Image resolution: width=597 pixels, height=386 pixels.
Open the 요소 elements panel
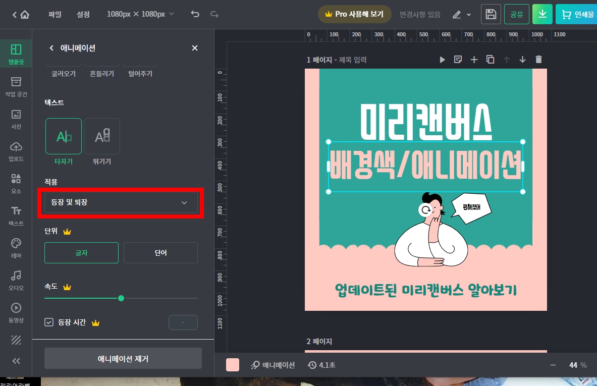tap(16, 183)
